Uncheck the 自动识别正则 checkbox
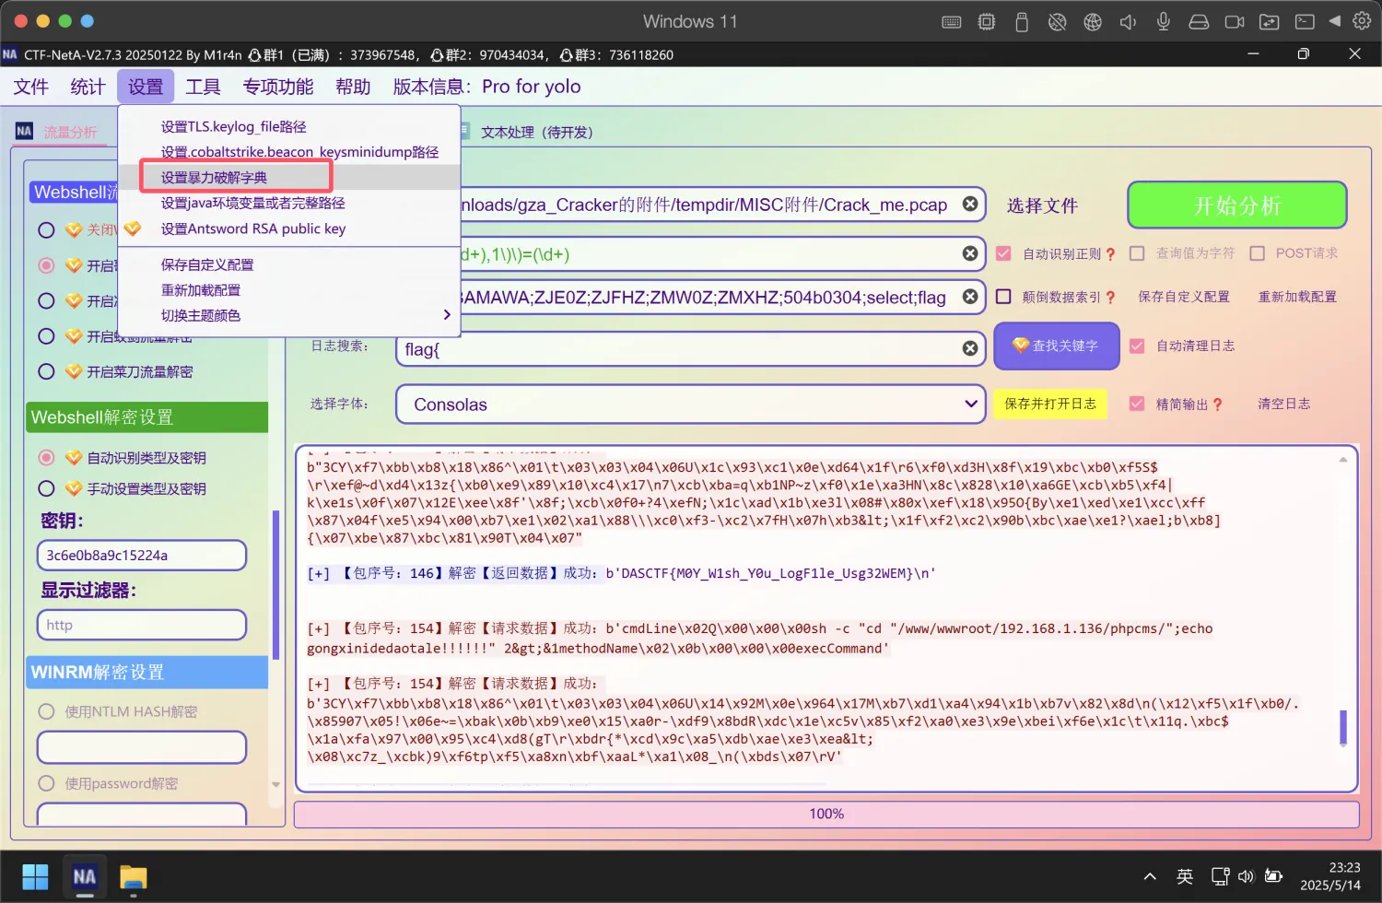This screenshot has width=1382, height=903. click(1004, 253)
